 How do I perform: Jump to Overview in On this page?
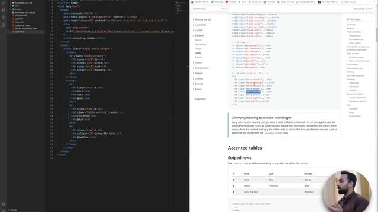click(x=351, y=25)
